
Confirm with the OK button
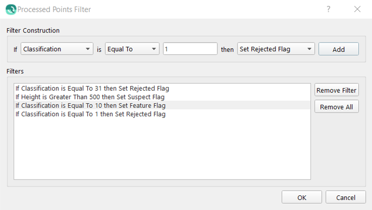point(302,197)
